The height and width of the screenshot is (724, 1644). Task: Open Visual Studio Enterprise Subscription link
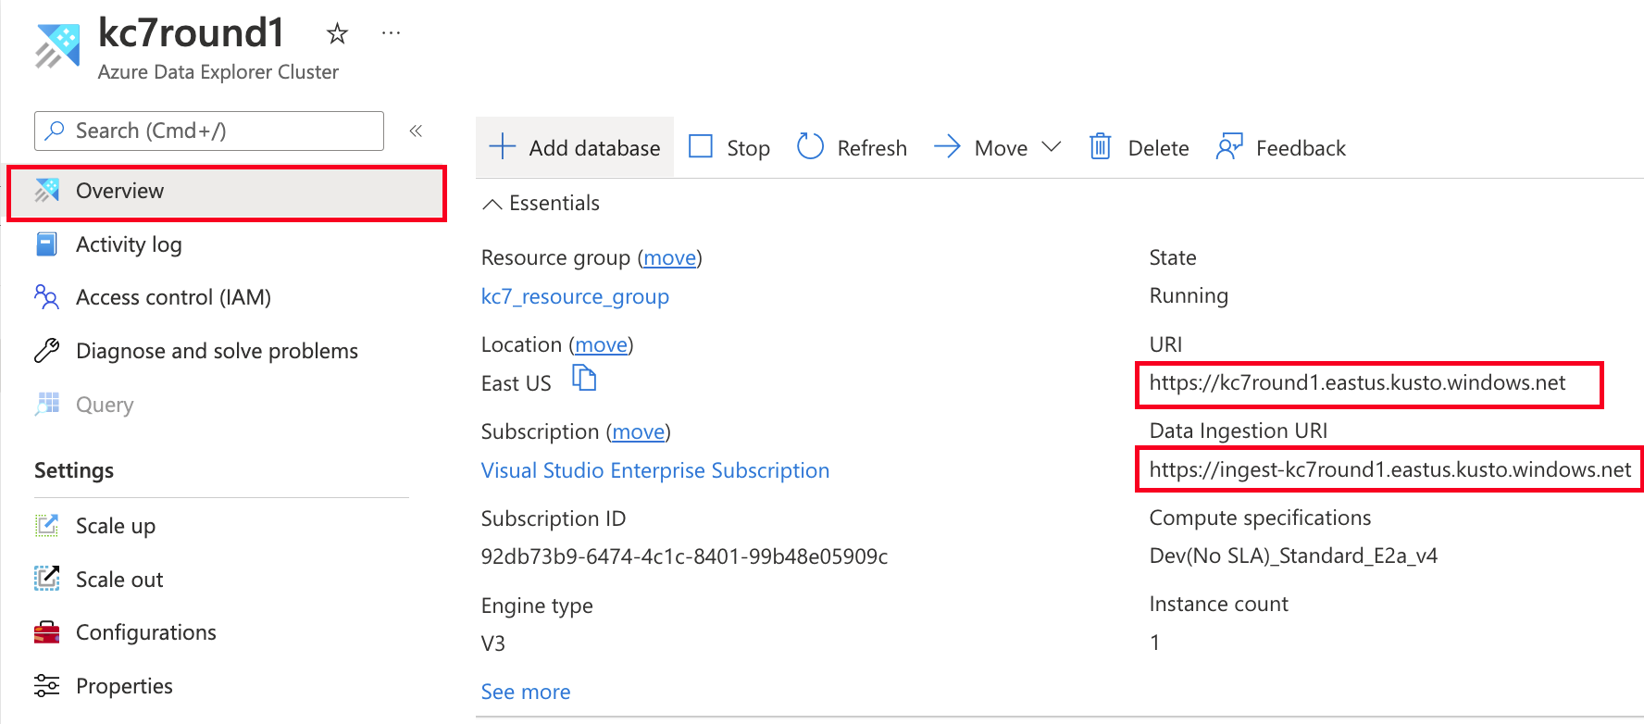655,470
